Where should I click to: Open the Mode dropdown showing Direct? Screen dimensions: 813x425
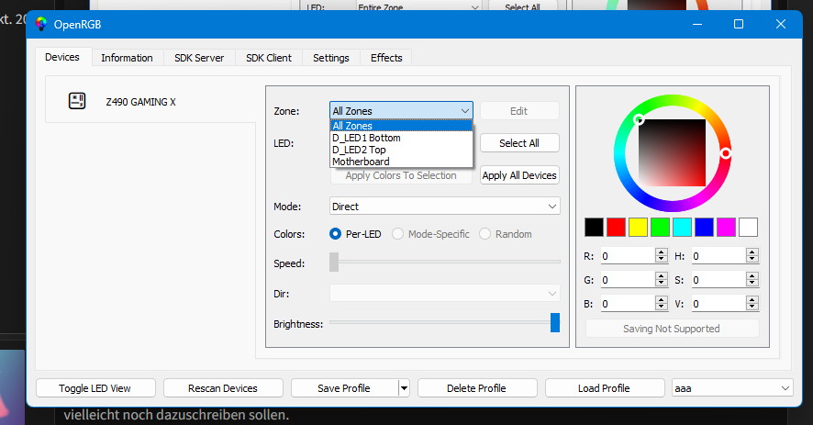coord(445,206)
